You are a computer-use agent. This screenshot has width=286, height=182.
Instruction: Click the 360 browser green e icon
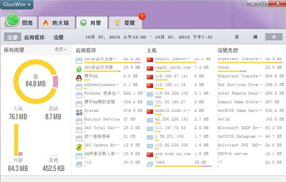(79, 69)
